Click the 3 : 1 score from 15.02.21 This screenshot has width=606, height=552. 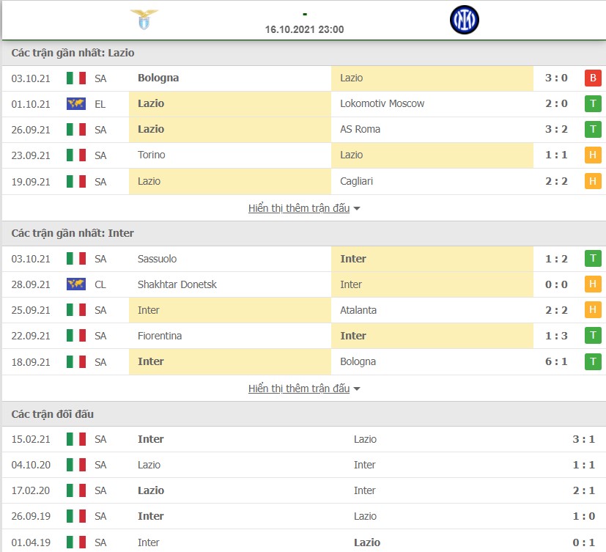pyautogui.click(x=583, y=439)
